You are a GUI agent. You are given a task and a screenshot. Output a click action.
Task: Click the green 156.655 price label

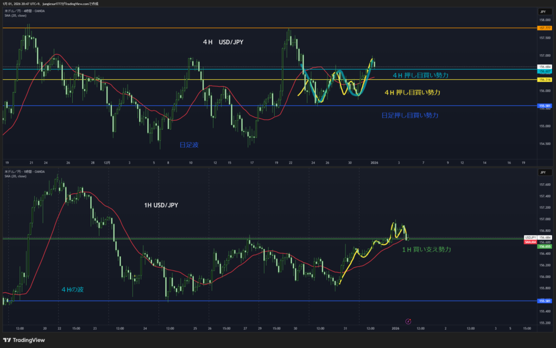click(544, 247)
